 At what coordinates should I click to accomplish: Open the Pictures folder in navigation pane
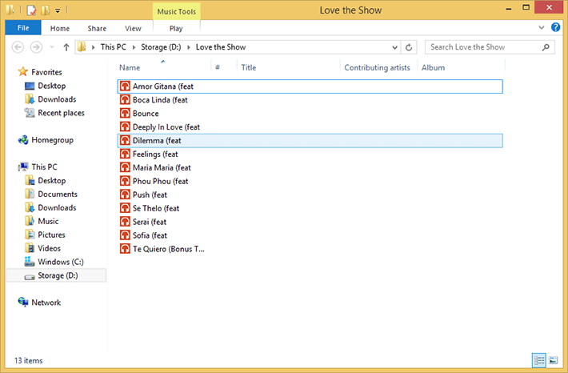(51, 235)
